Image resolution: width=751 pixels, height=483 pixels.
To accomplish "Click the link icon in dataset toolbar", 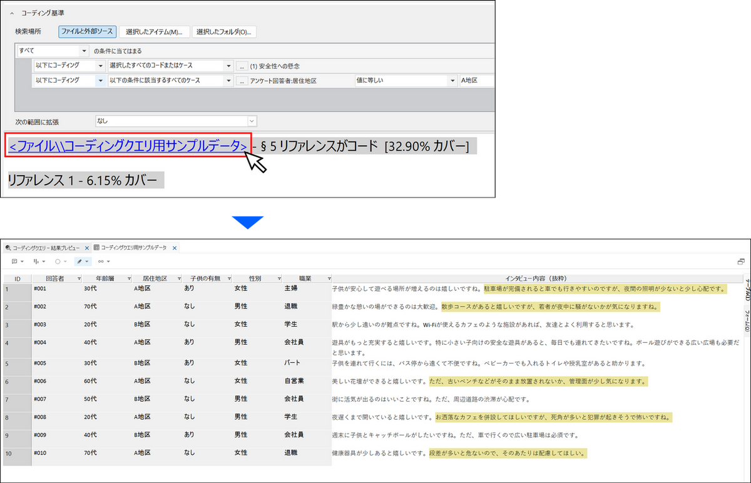I will (x=101, y=261).
